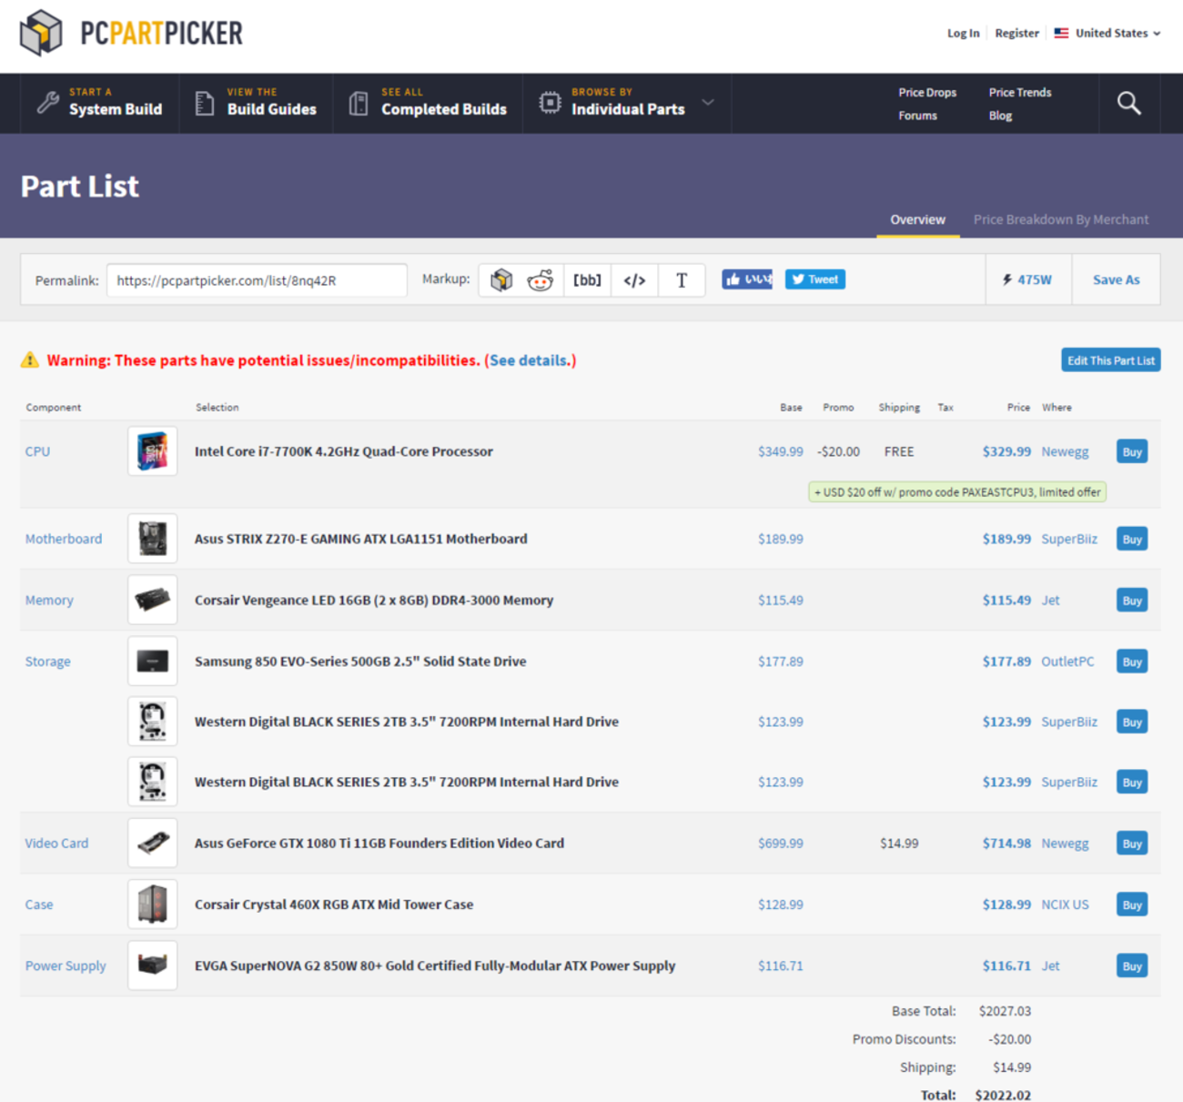
Task: Select the permalink URL field
Action: [257, 280]
